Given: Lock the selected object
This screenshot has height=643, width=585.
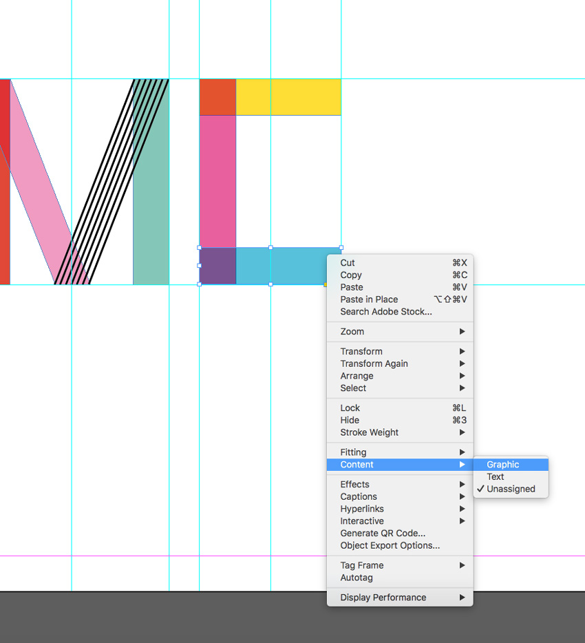Looking at the screenshot, I should coord(350,408).
